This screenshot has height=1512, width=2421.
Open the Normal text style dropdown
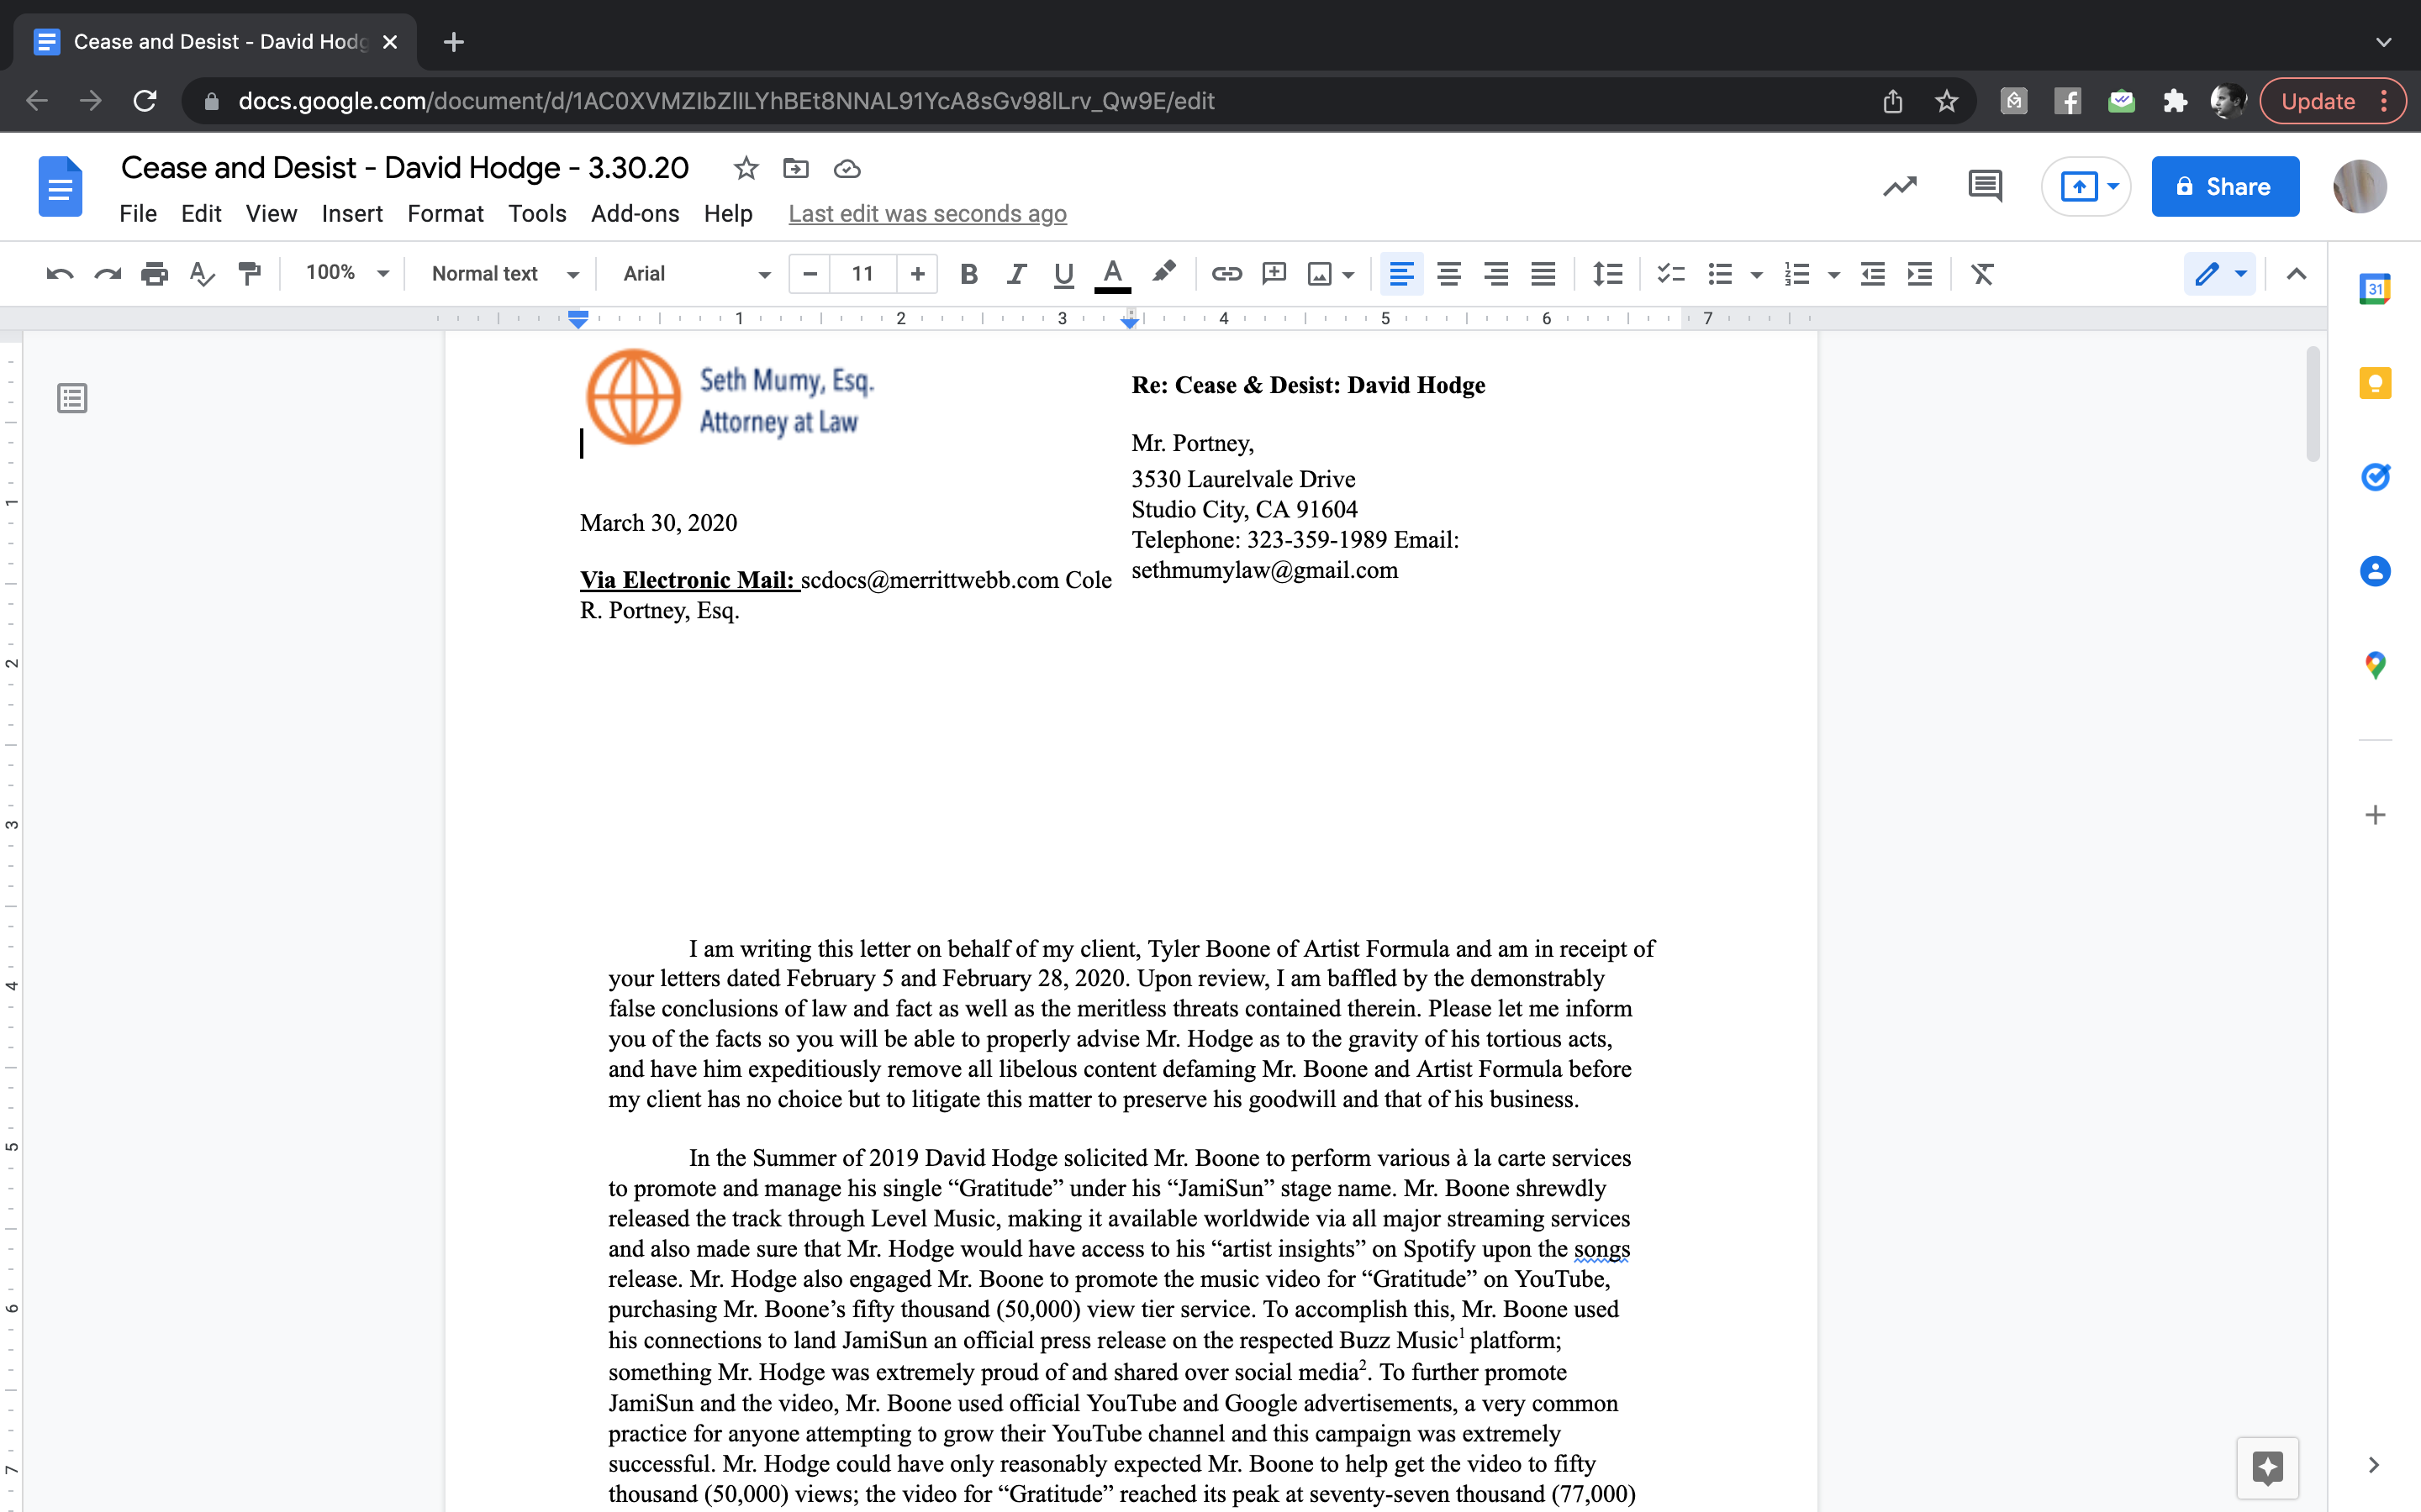pos(505,274)
